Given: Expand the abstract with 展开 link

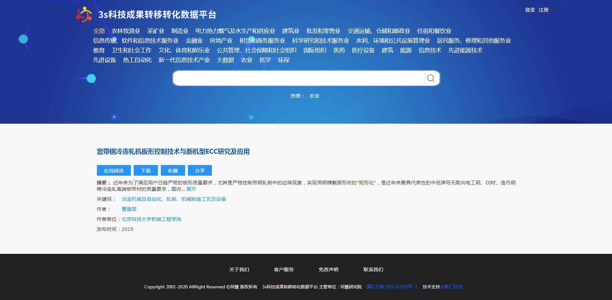Looking at the screenshot, I should [x=191, y=189].
